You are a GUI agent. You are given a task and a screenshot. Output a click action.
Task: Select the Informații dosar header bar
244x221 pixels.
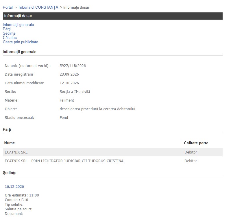pos(113,16)
